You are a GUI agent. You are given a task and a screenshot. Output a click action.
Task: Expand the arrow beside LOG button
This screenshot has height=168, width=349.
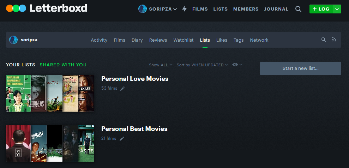point(337,9)
